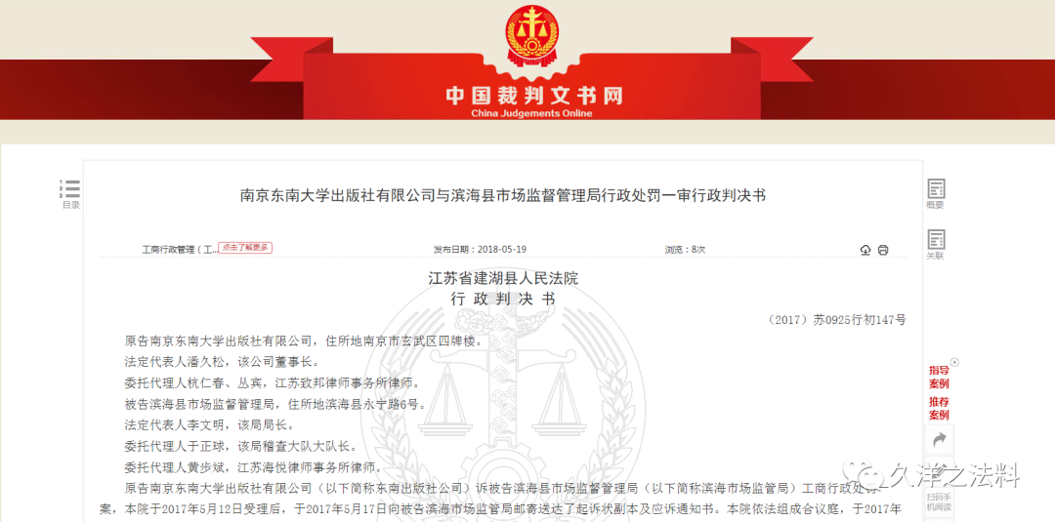Viewport: 1055px width, 522px height.
Task: Close the 指导案例 floating panel
Action: coord(954,362)
